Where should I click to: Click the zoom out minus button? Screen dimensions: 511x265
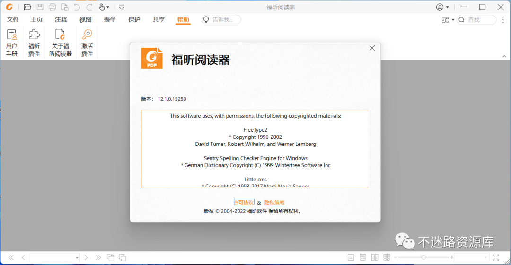click(x=396, y=257)
